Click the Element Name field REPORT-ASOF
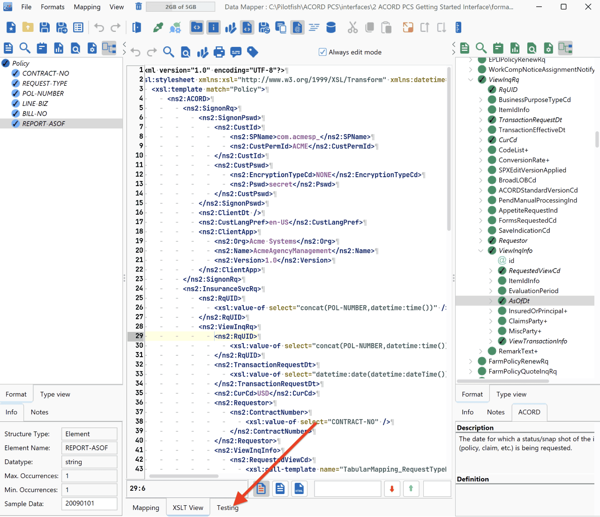Screen dimensions: 600x517 coord(89,448)
